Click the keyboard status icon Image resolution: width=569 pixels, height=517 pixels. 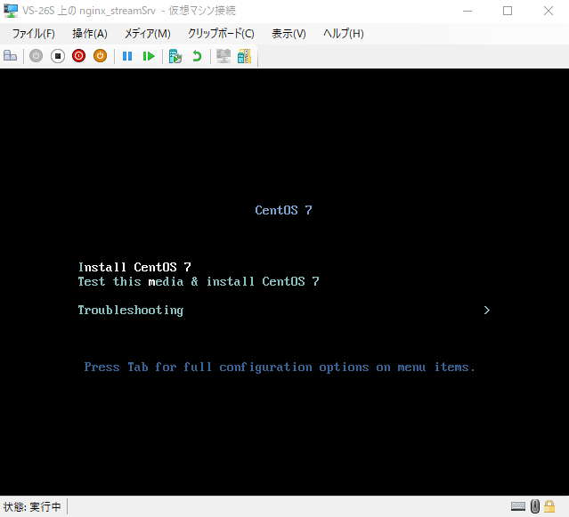[517, 507]
